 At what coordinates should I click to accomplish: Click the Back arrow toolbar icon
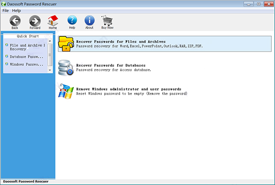(15, 21)
